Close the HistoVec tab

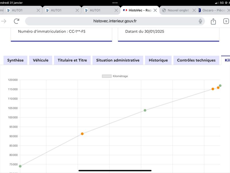pyautogui.click(x=155, y=10)
